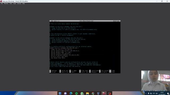Open the Devices menu
The image size is (170, 95).
19,3
